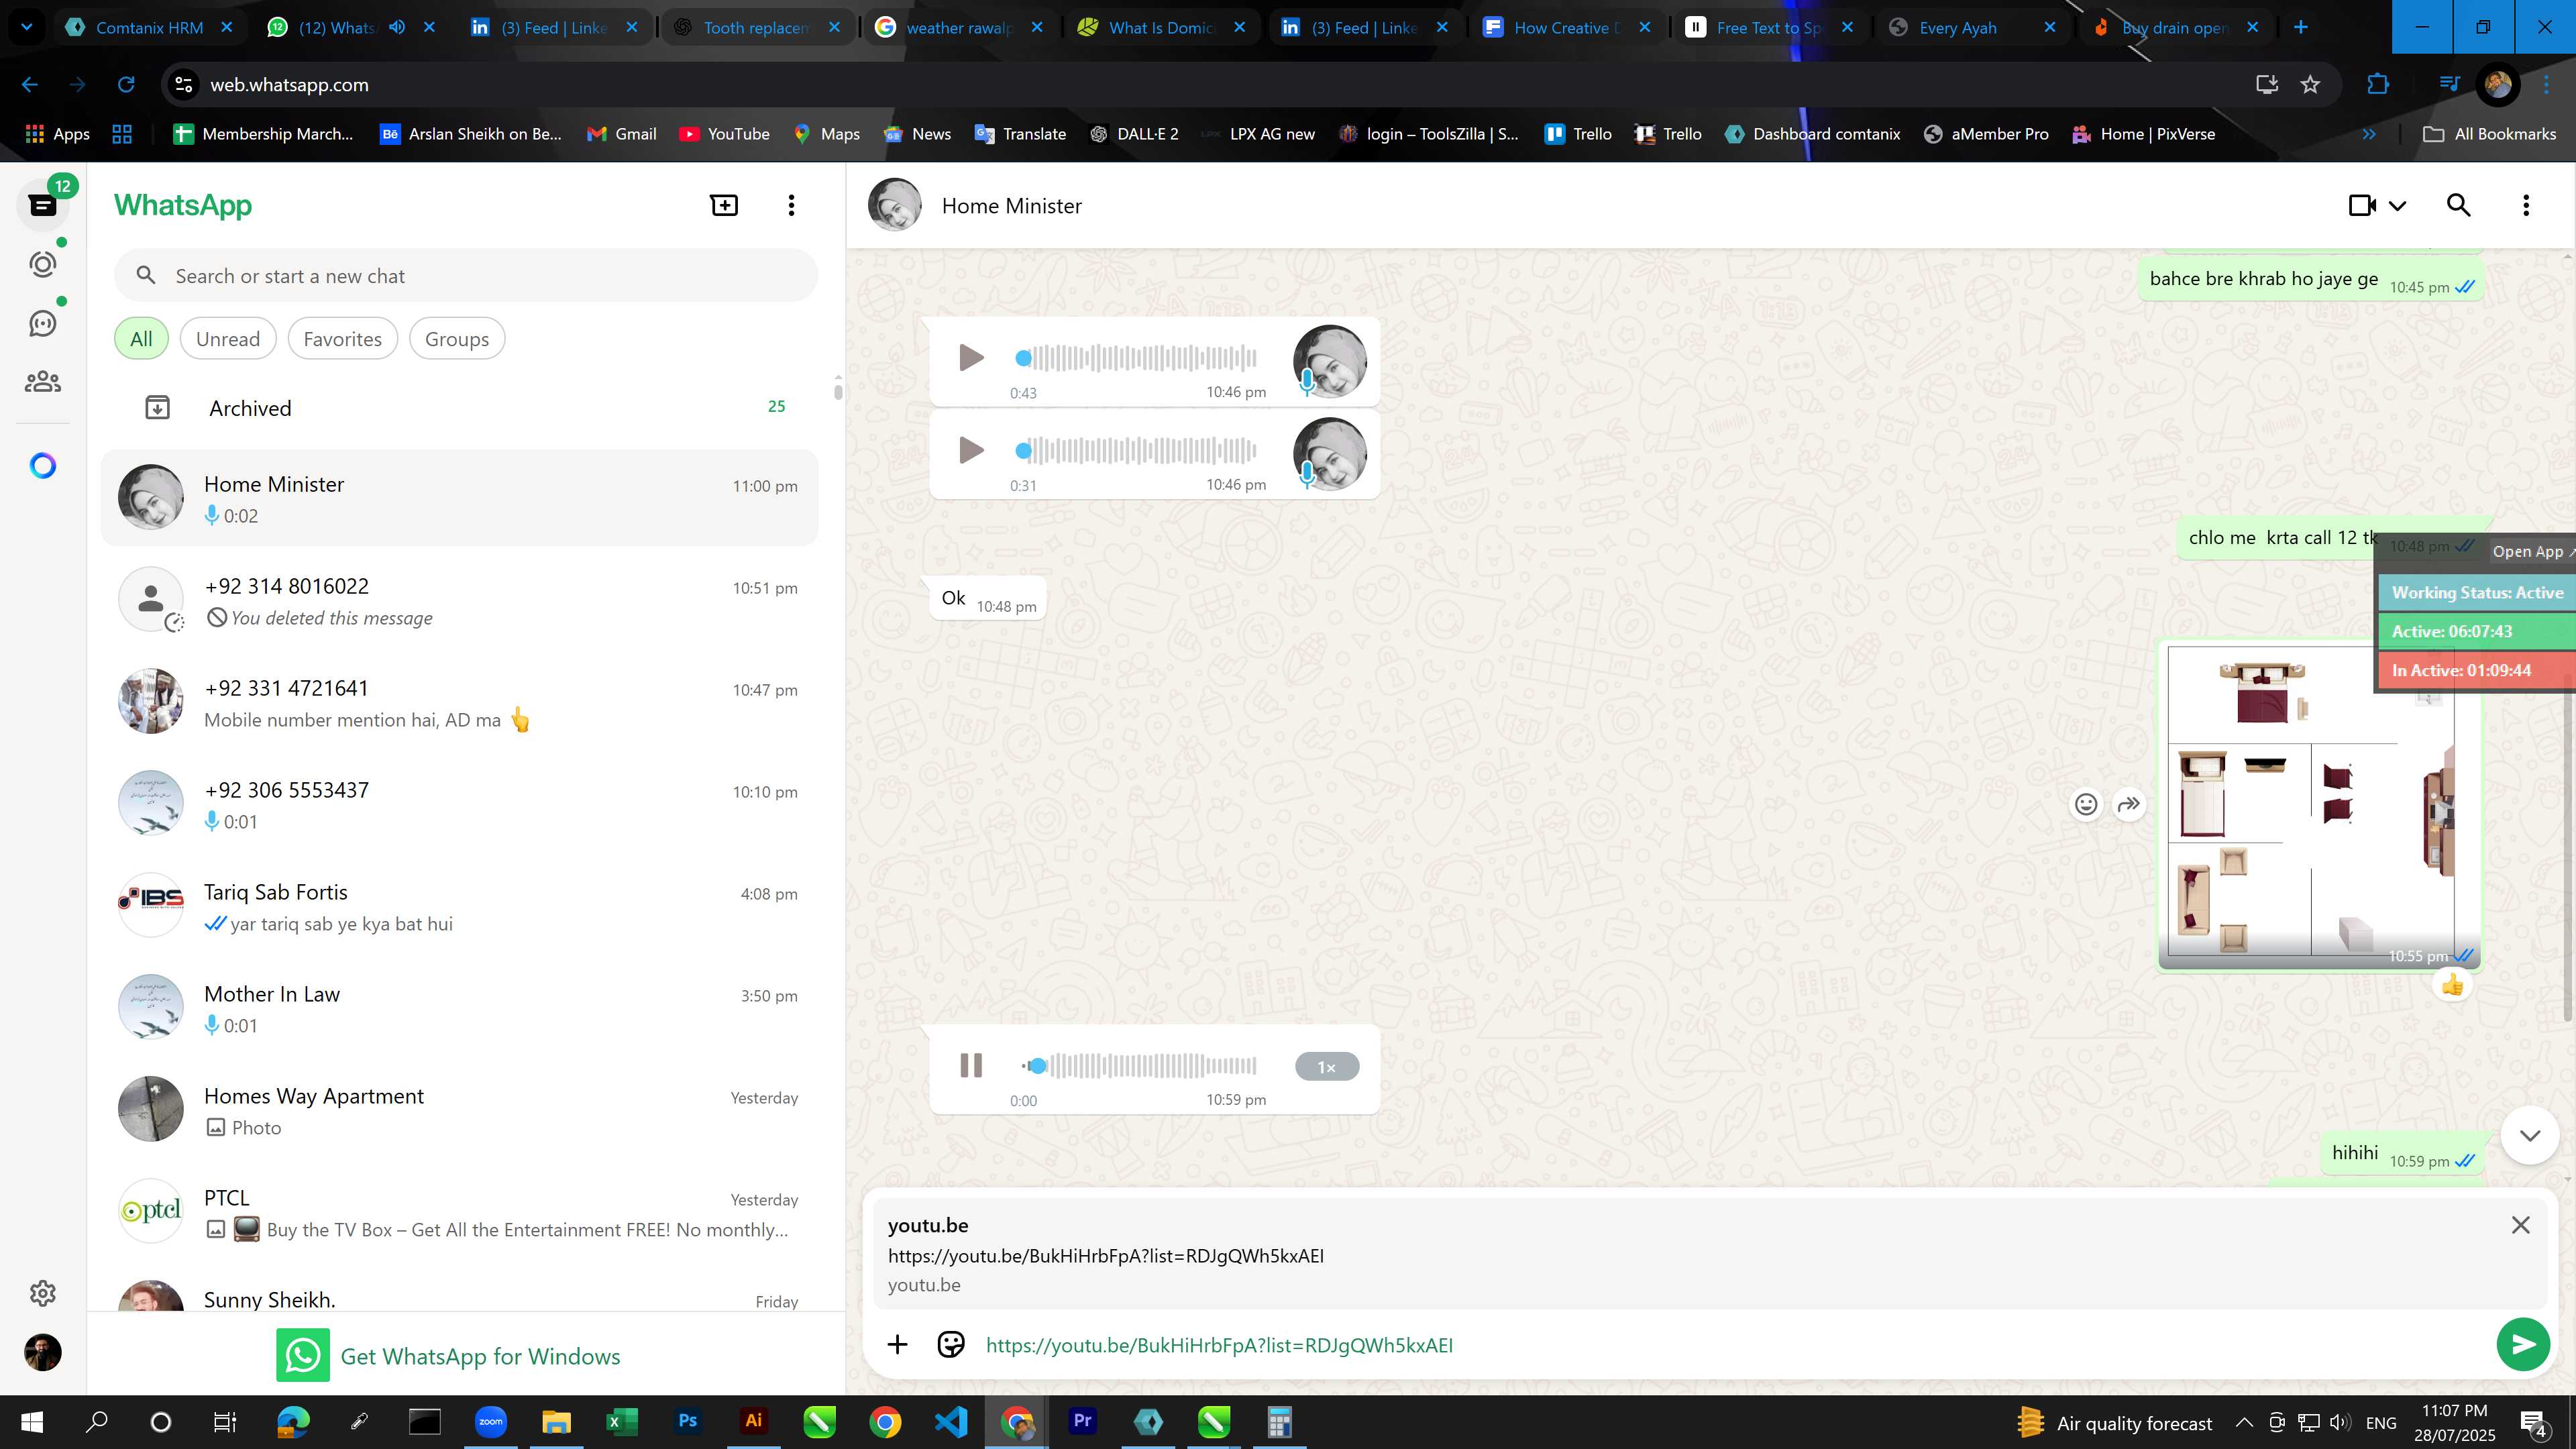
Task: Open the attach plus menu
Action: click(x=897, y=1345)
